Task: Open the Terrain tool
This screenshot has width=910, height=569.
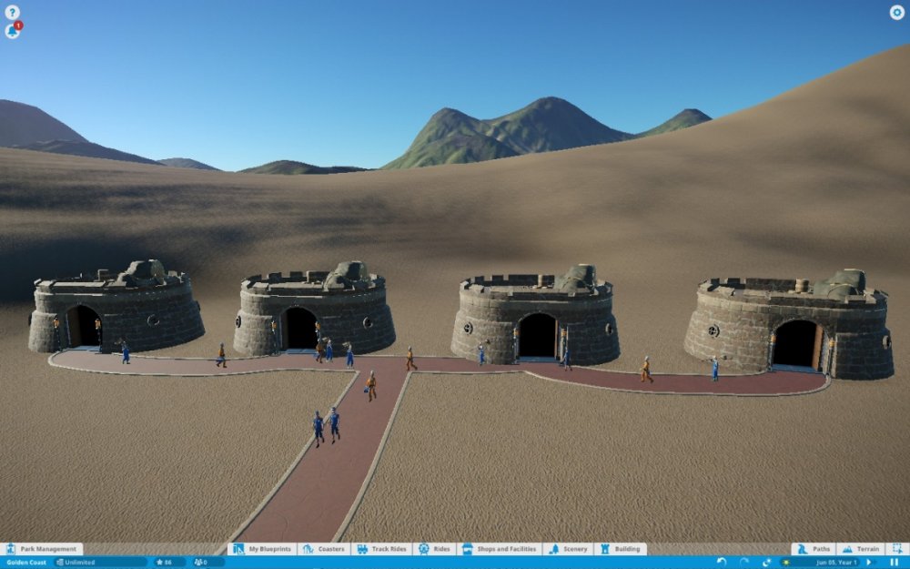Action: coord(861,549)
